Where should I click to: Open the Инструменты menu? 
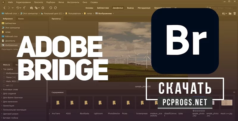tap(73, 2)
